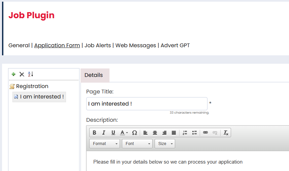Align text to the left
The height and width of the screenshot is (171, 289).
[146, 133]
